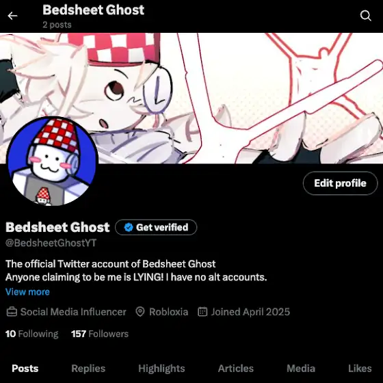Screen dimensions: 383x383
Task: Open the 157 Followers list
Action: (x=100, y=334)
